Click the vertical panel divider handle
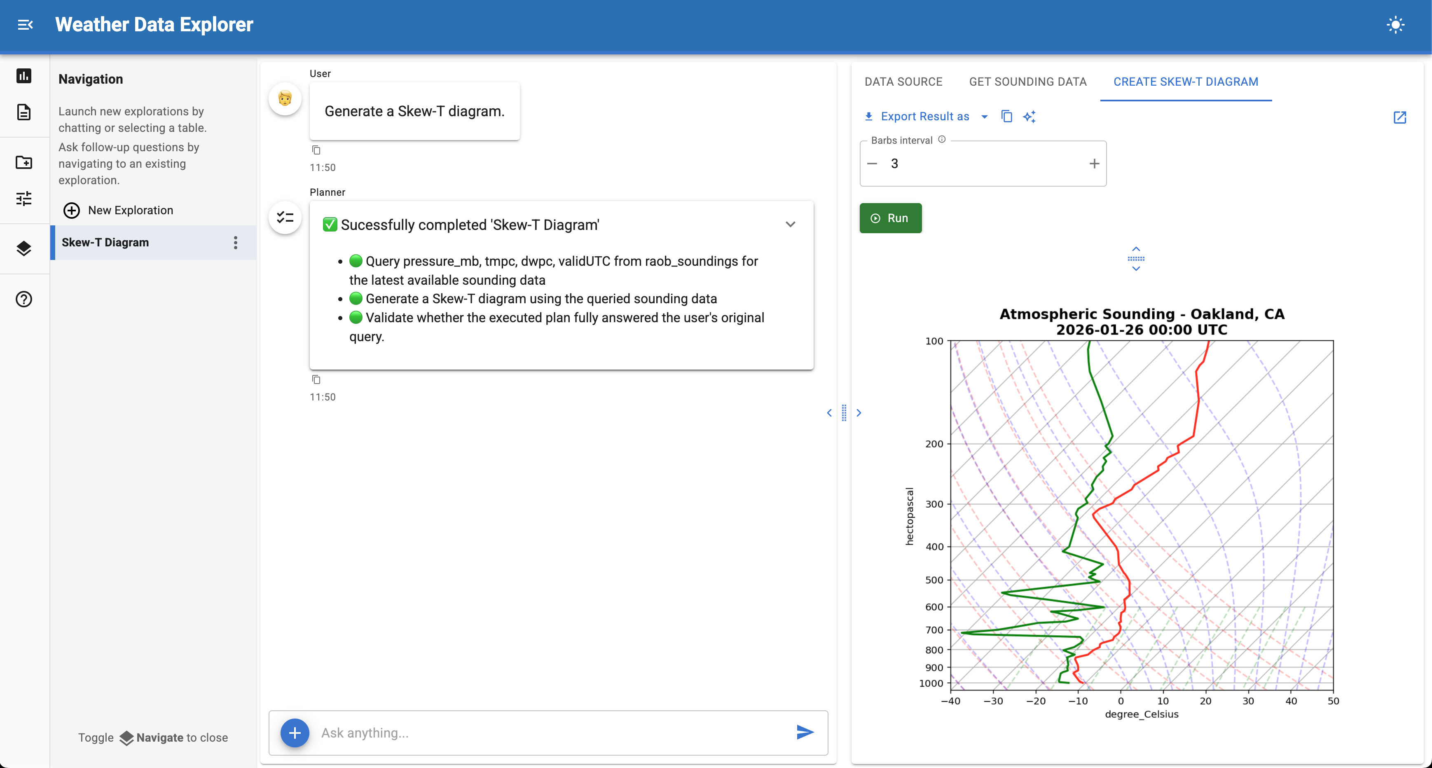 (844, 413)
